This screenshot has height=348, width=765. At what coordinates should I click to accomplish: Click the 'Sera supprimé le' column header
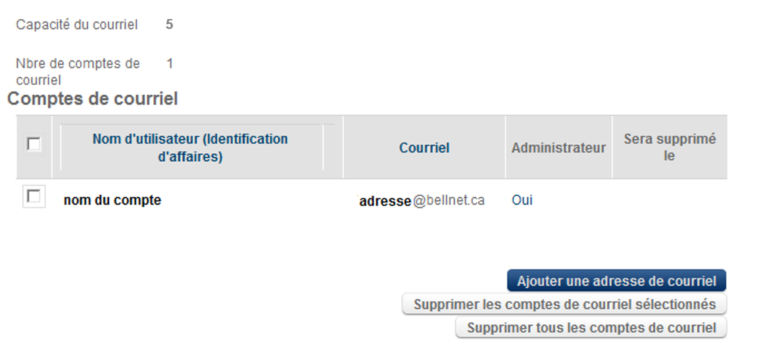coord(669,148)
